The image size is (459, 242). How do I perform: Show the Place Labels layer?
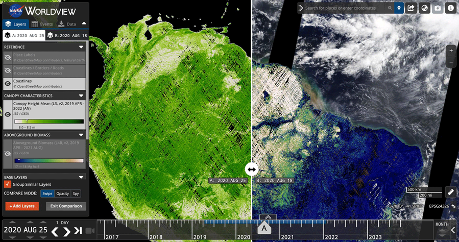pyautogui.click(x=8, y=58)
